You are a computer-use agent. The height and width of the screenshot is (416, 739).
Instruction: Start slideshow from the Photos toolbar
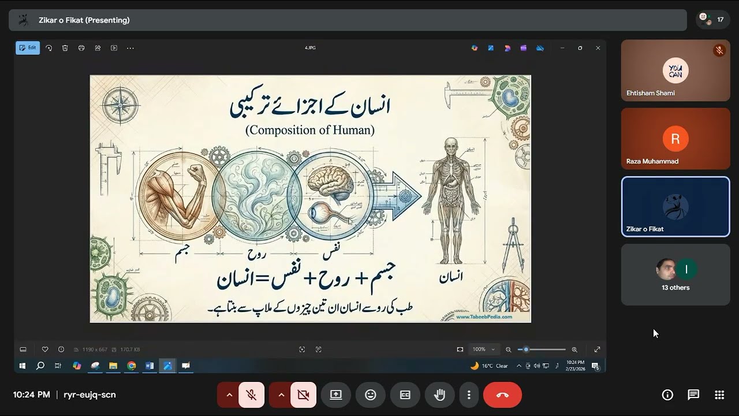[114, 48]
